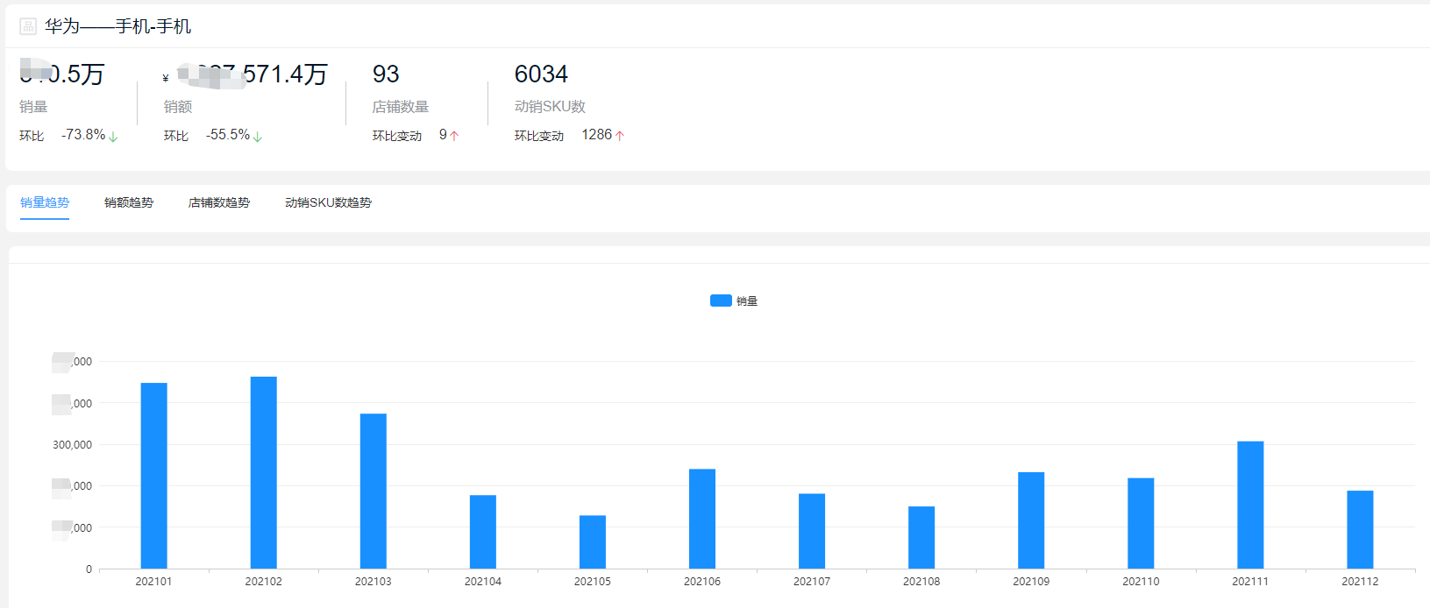This screenshot has width=1430, height=608.
Task: Click the 销量 metric label
Action: [x=33, y=107]
